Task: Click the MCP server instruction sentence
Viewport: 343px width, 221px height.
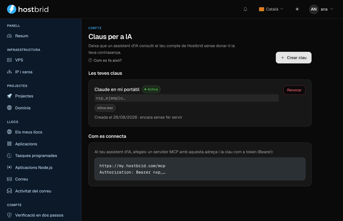Action: tap(184, 152)
